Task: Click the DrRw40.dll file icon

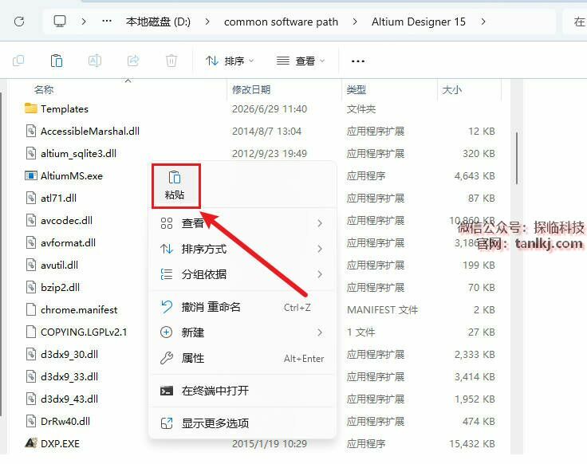Action: [x=30, y=421]
